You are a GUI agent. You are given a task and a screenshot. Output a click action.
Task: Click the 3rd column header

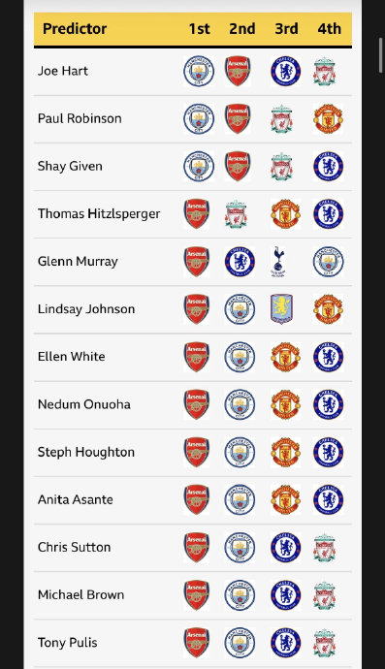pyautogui.click(x=286, y=28)
